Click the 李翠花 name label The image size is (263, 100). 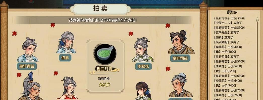143,66
